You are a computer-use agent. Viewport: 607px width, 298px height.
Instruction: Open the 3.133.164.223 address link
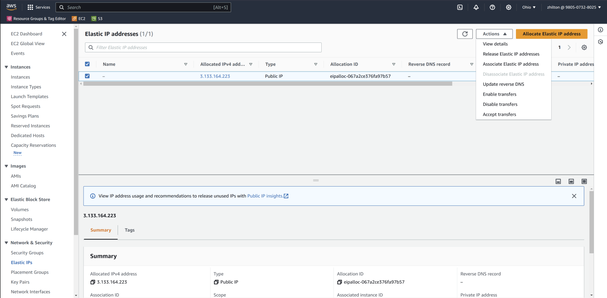[215, 76]
